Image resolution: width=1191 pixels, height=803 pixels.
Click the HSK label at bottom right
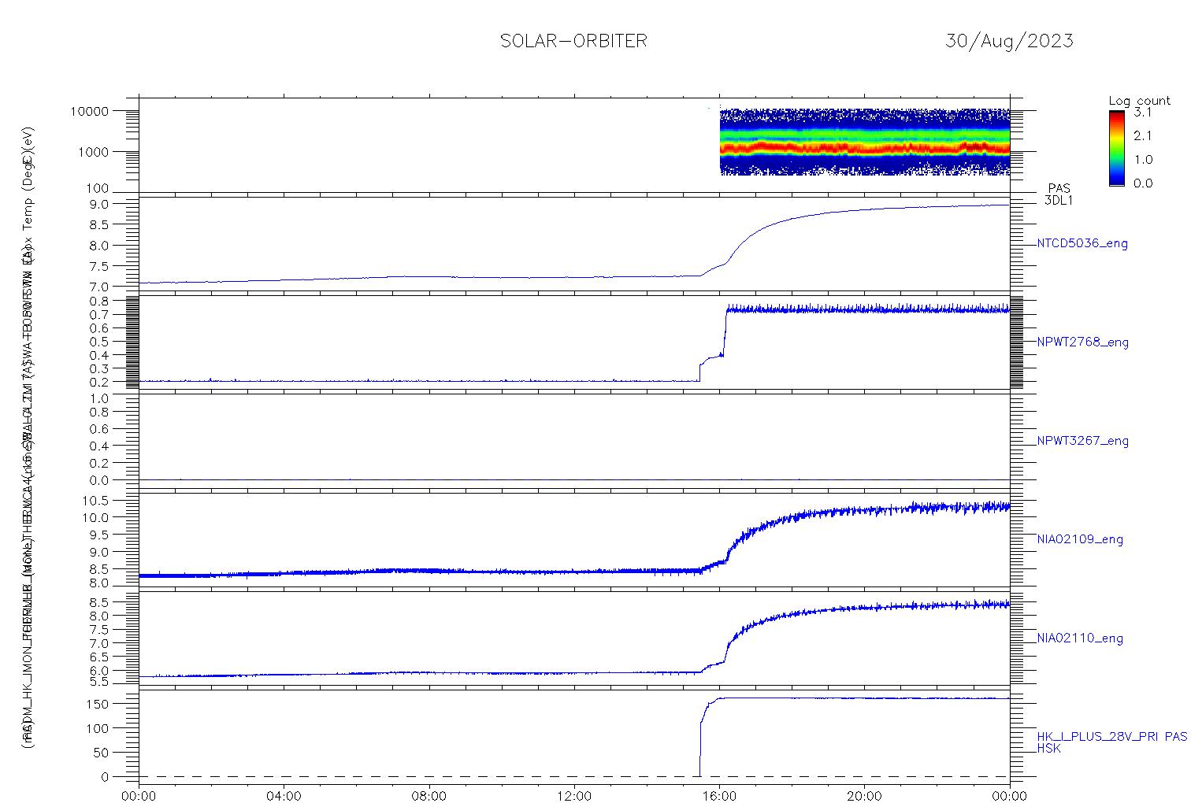(x=1049, y=749)
